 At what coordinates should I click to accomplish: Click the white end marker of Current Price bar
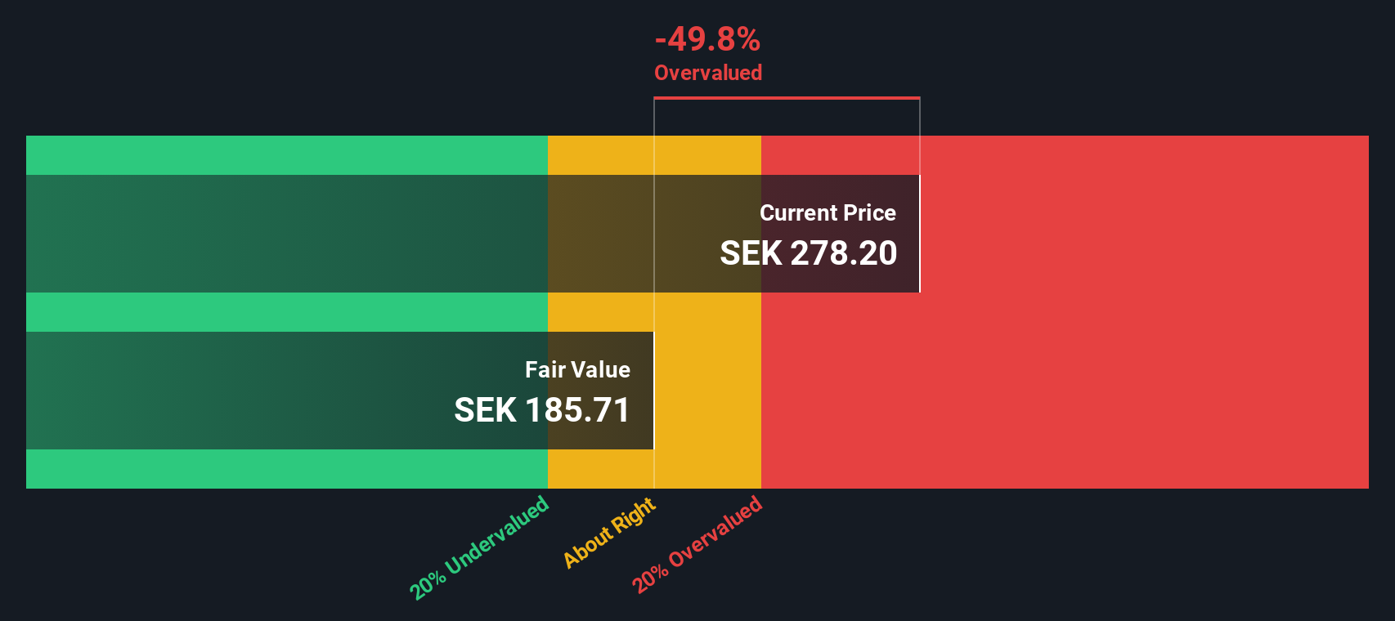tap(920, 234)
